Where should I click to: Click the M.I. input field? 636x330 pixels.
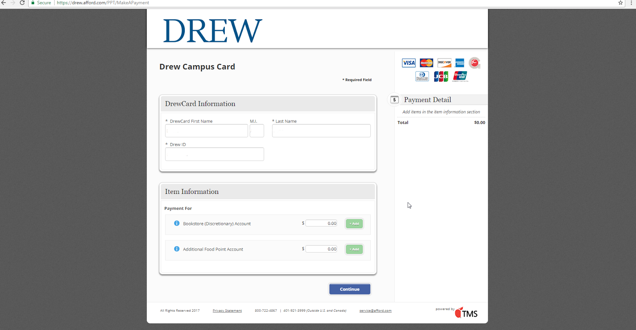tap(257, 131)
